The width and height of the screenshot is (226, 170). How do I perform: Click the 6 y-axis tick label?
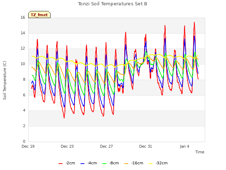(x=24, y=95)
